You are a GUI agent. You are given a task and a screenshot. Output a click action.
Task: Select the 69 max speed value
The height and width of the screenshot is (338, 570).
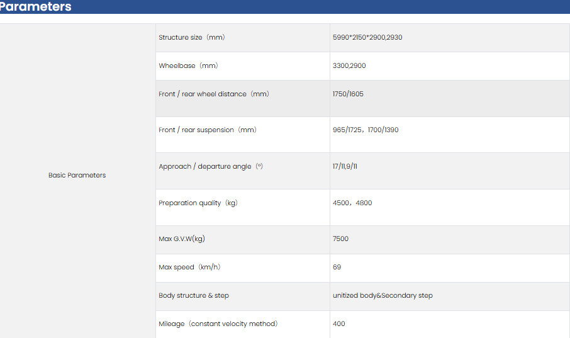click(337, 267)
